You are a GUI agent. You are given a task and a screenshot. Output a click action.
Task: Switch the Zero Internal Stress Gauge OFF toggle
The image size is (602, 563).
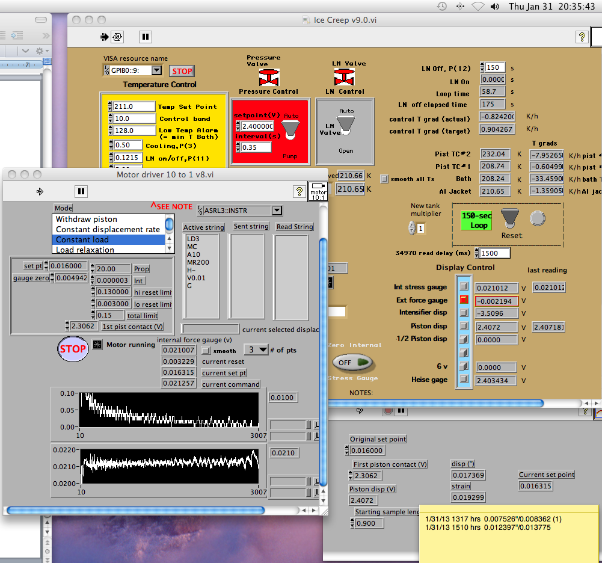coord(352,363)
